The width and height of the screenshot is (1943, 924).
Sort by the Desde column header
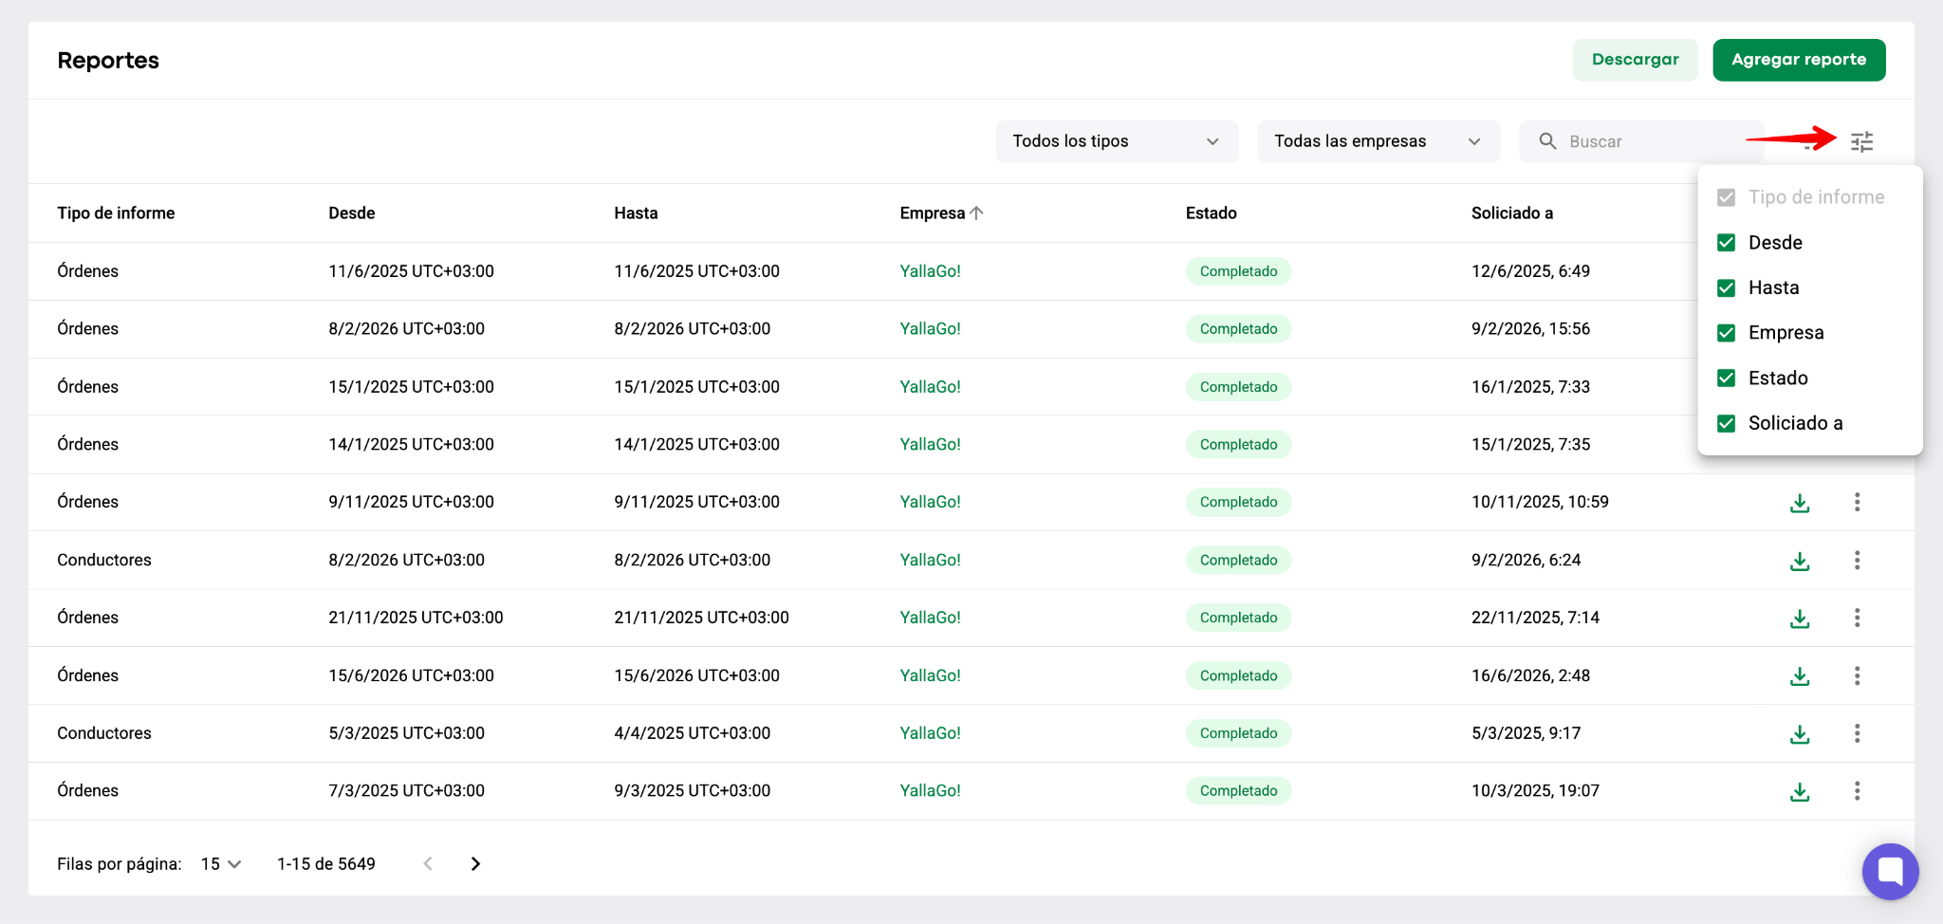(x=352, y=213)
